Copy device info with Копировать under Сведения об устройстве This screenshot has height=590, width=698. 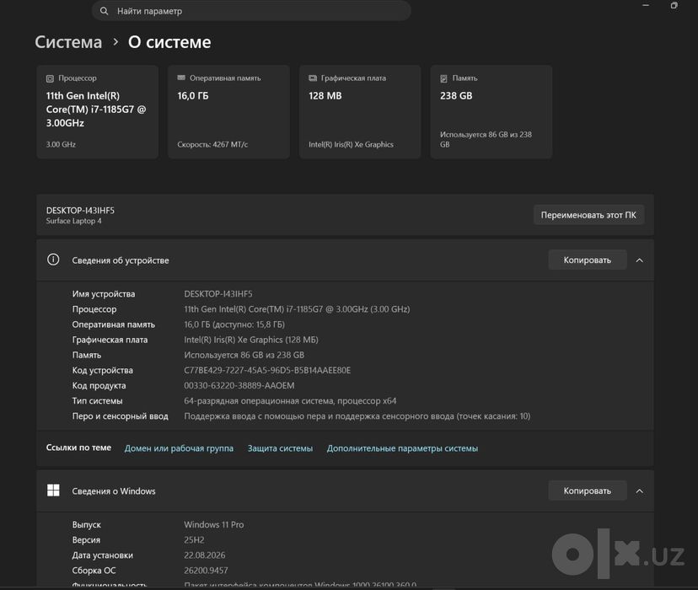pos(588,260)
